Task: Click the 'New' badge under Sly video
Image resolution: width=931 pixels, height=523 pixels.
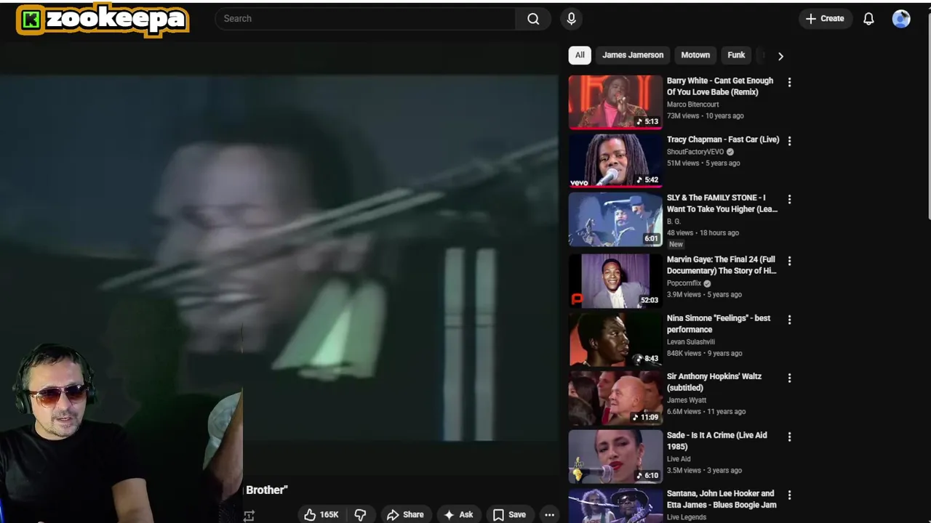Action: (676, 245)
